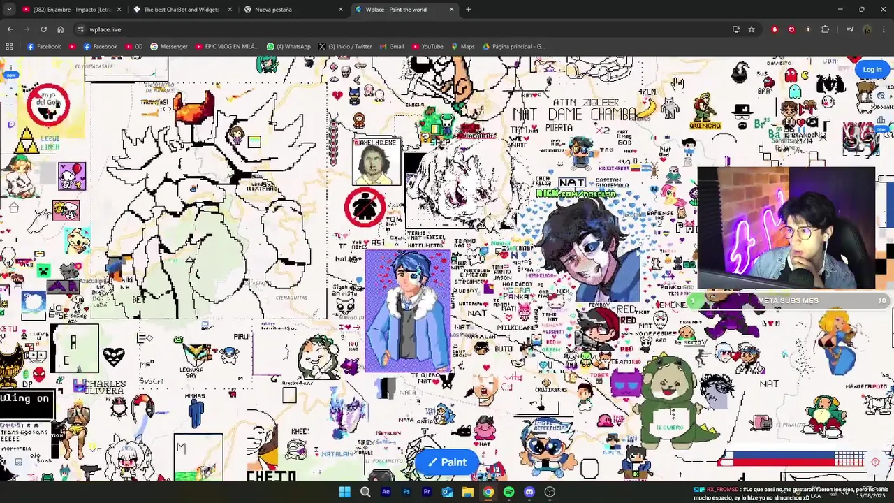Screen dimensions: 894x503
Task: Open File Explorer from the taskbar
Action: pos(468,492)
